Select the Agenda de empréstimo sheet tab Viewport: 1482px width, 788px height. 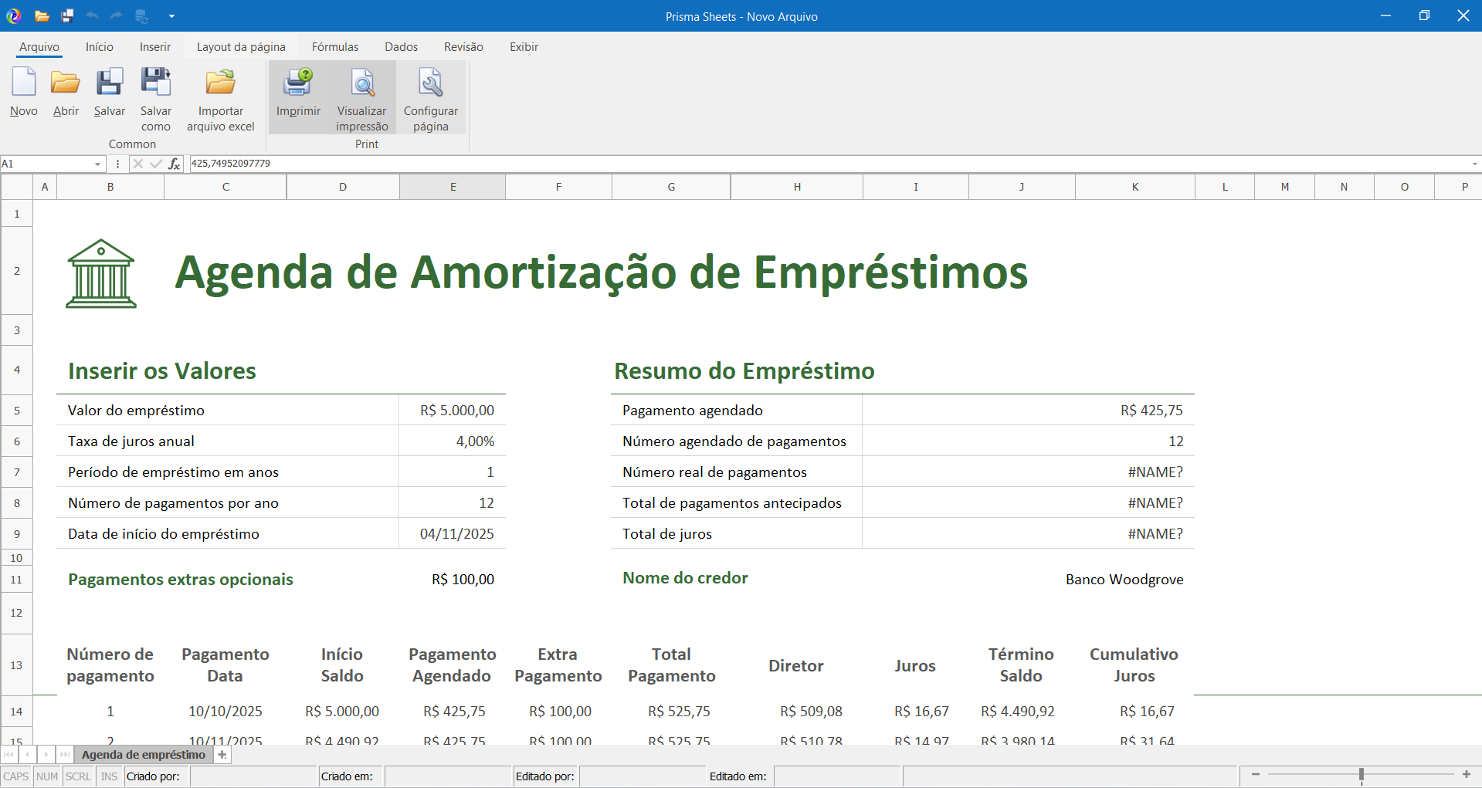pos(142,754)
